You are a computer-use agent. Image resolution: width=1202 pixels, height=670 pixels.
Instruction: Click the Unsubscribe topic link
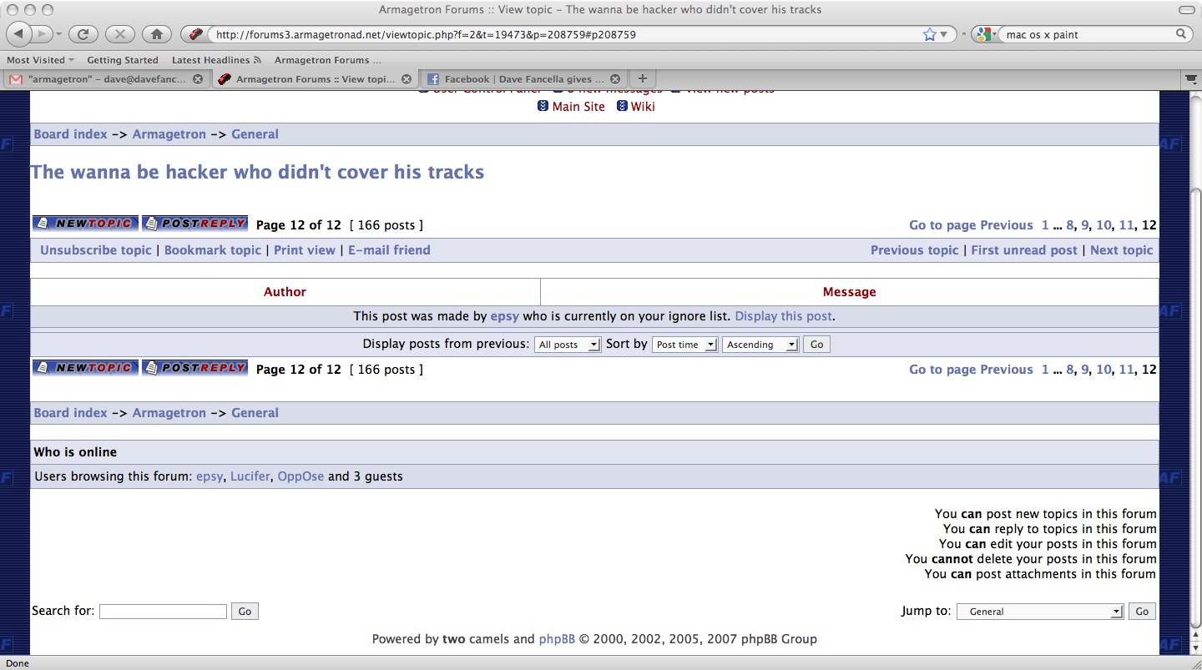coord(96,250)
